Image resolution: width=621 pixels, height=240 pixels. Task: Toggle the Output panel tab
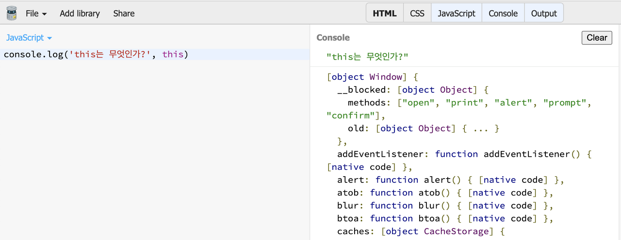[544, 13]
